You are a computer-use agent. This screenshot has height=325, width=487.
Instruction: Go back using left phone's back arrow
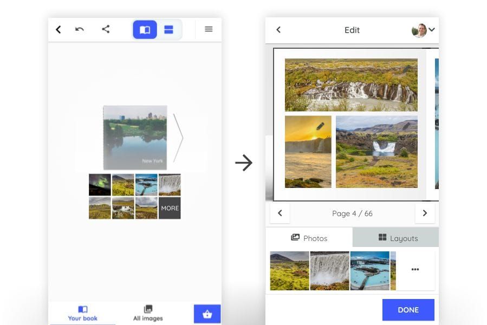coord(59,29)
